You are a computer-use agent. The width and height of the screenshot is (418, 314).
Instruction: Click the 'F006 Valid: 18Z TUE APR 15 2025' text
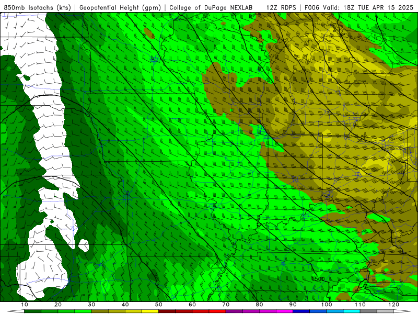[x=359, y=8]
